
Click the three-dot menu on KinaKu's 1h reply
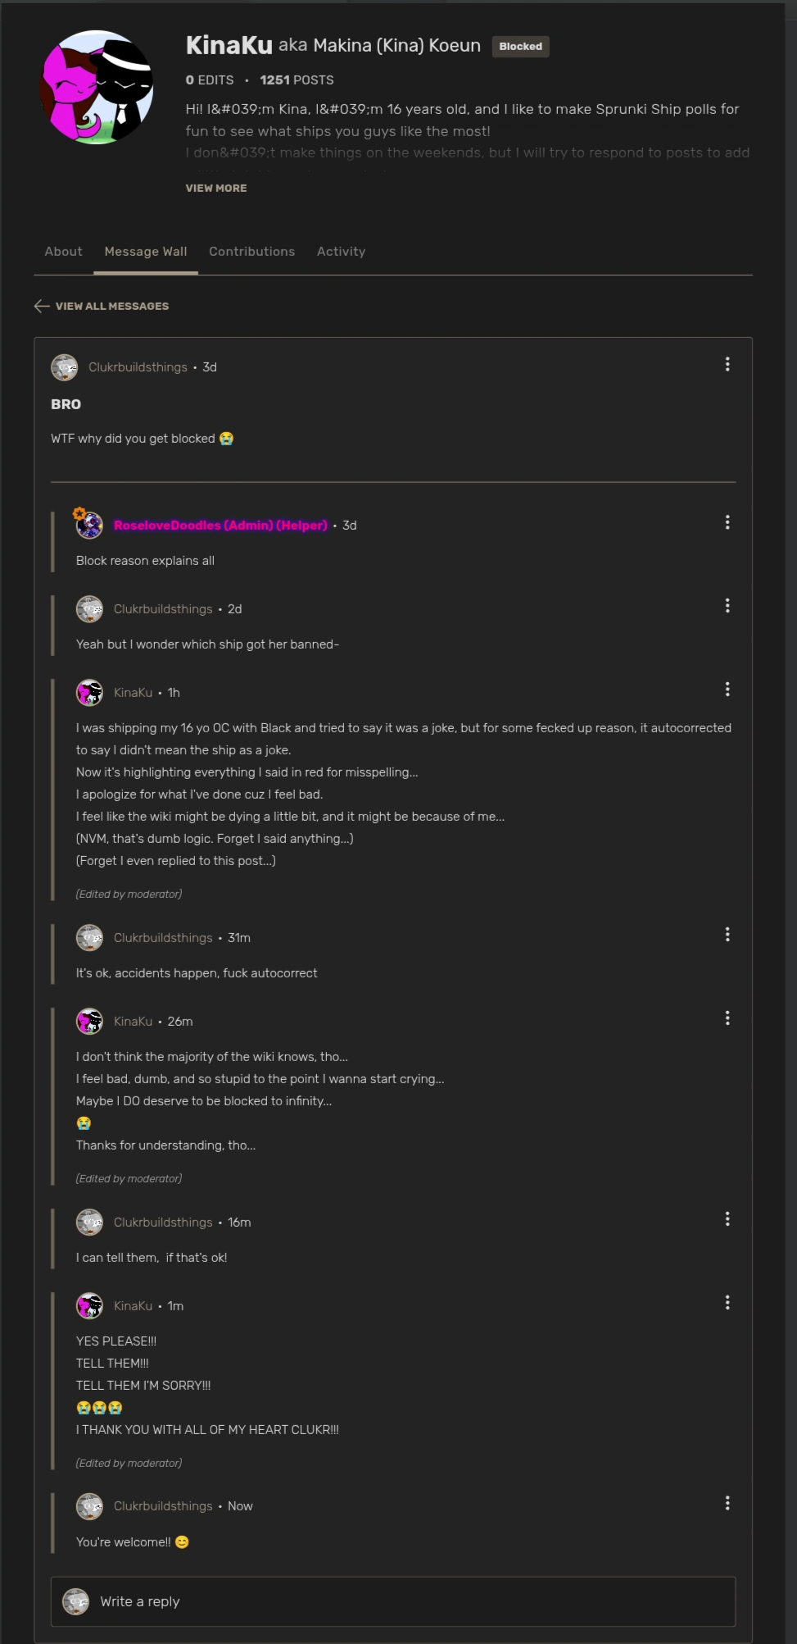point(727,690)
